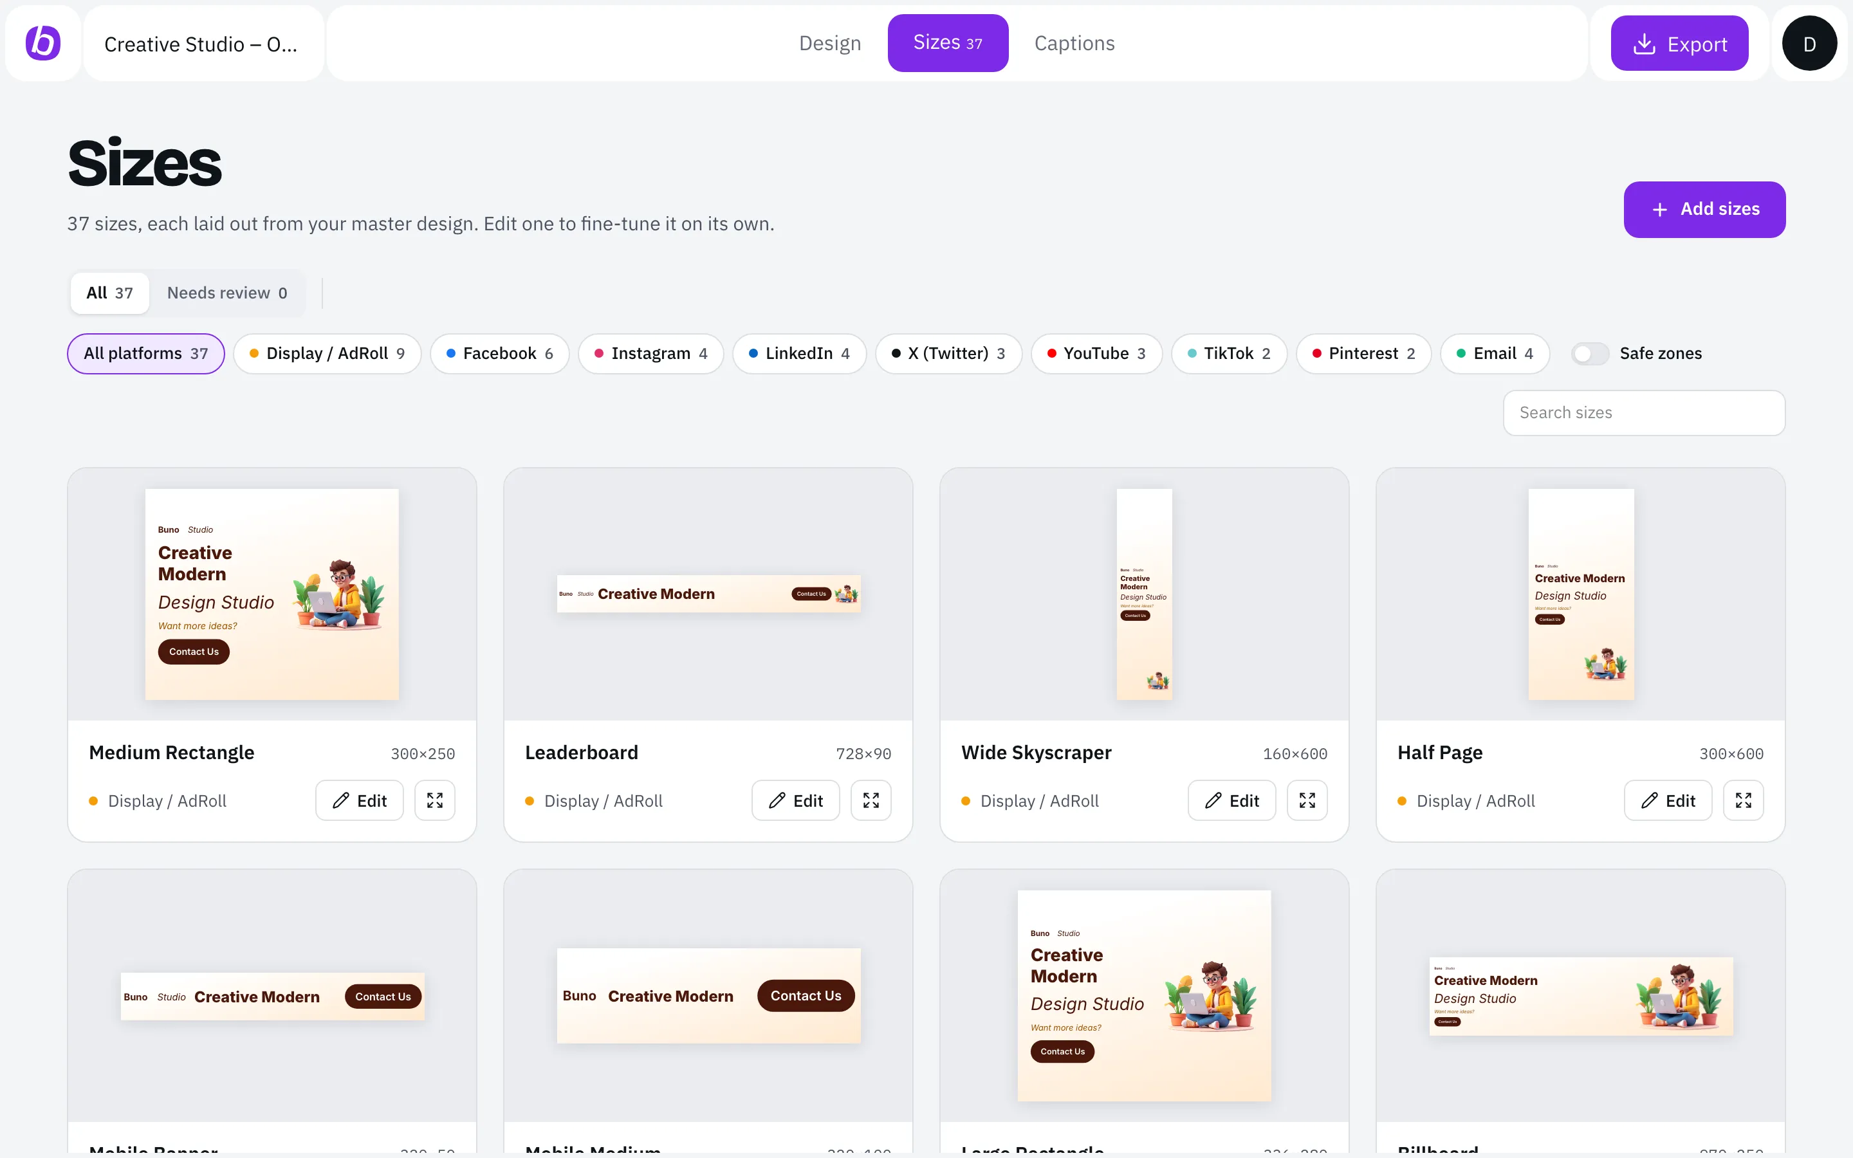The height and width of the screenshot is (1158, 1853).
Task: Expand the Medium Rectangle preview fullscreen icon
Action: click(435, 800)
